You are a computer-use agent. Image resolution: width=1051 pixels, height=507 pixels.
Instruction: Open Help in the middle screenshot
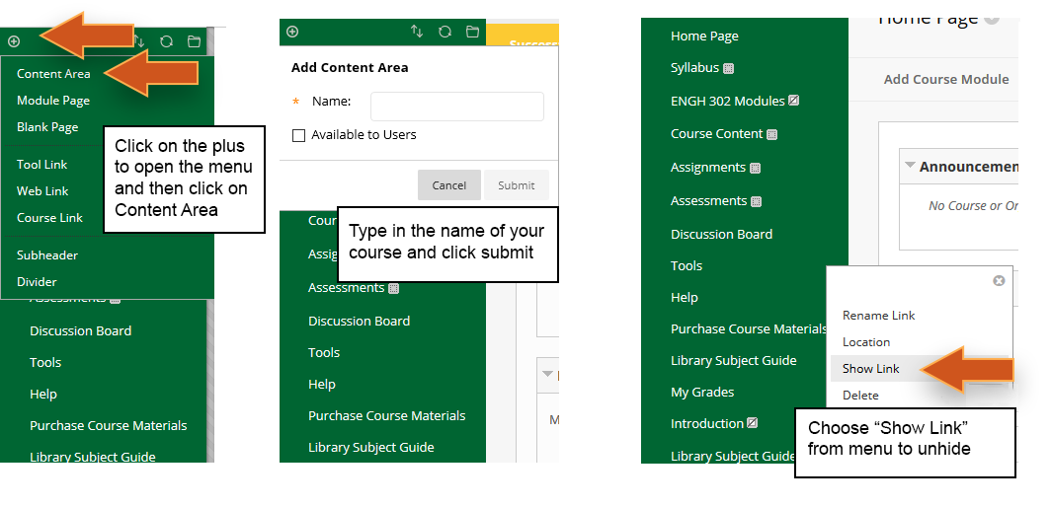(322, 384)
